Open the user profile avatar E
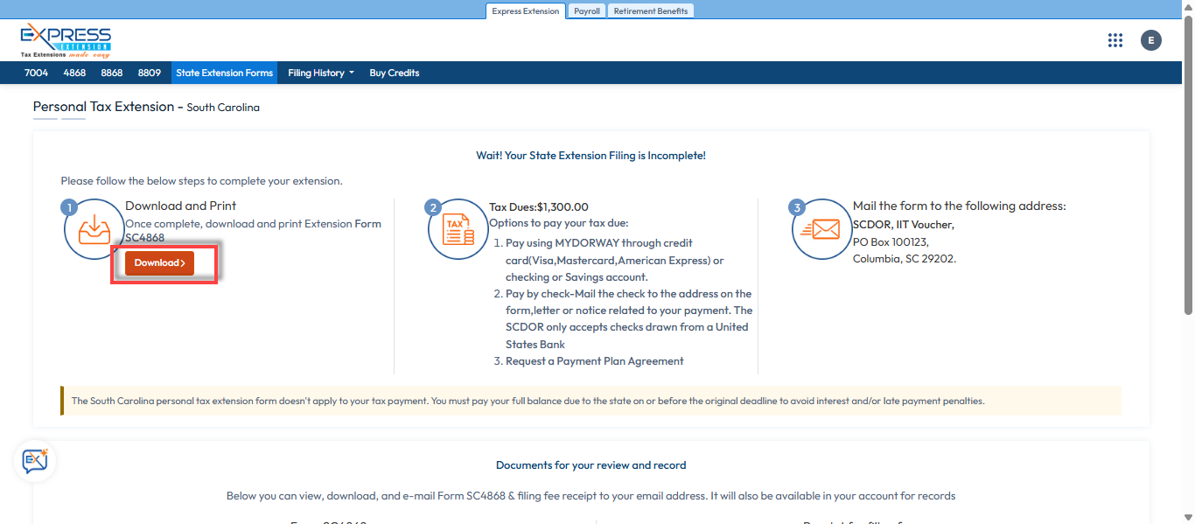Viewport: 1195px width, 524px height. pos(1151,40)
